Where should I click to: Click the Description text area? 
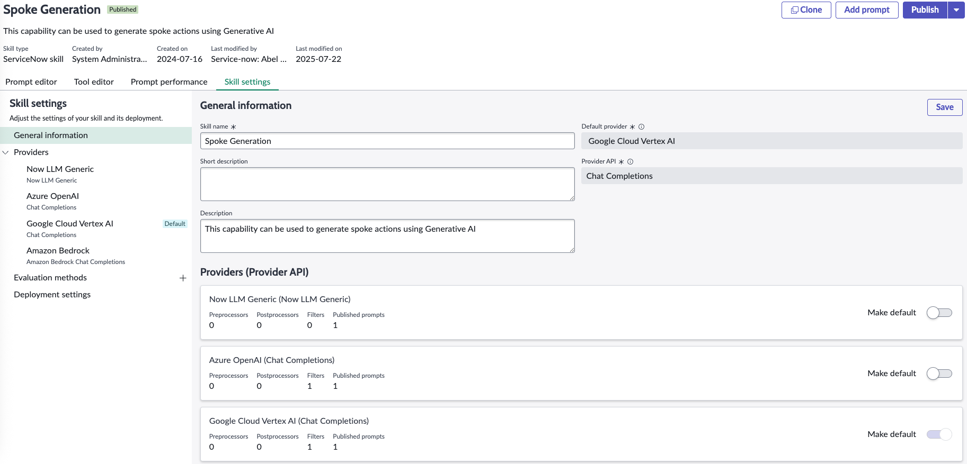coord(387,236)
